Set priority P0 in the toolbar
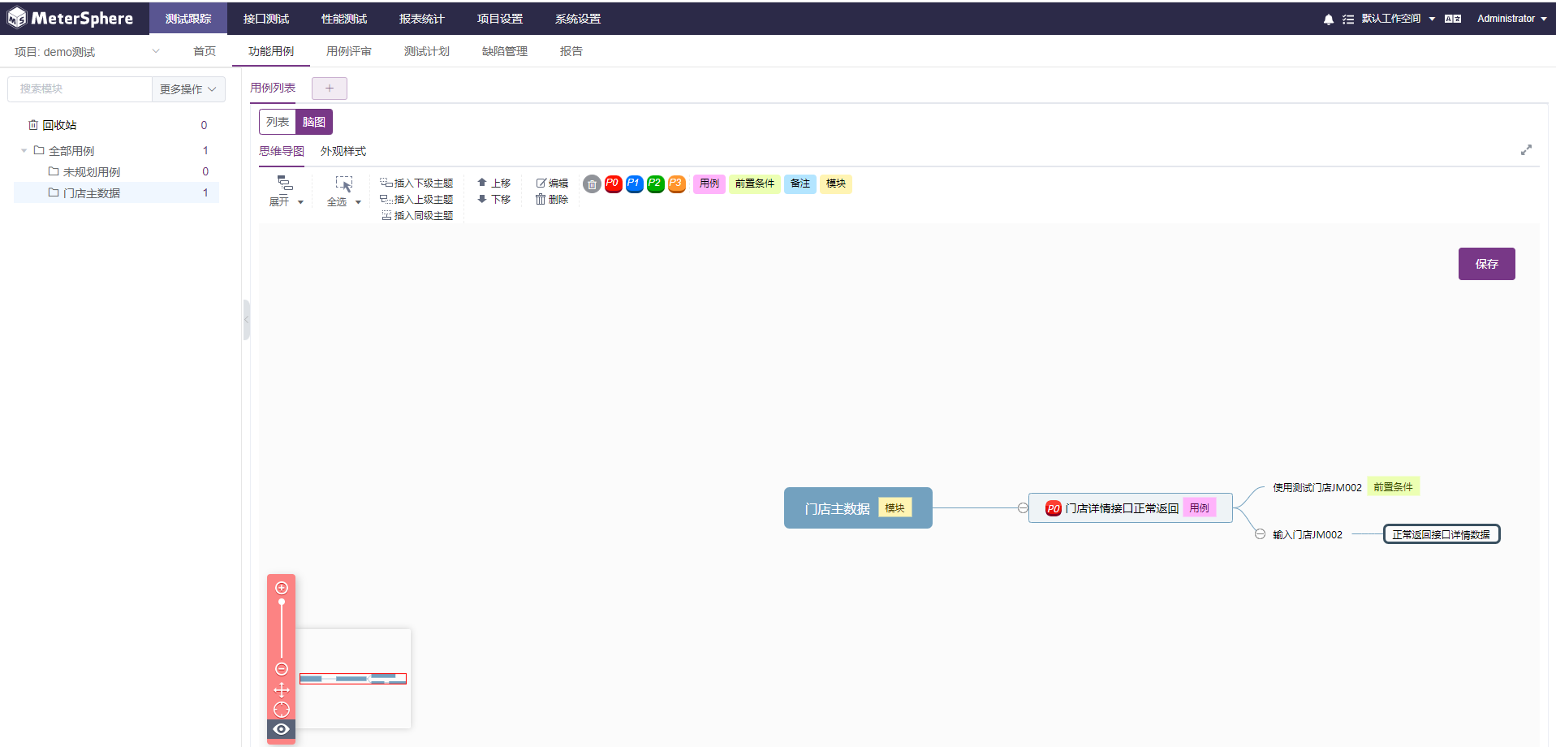 pyautogui.click(x=613, y=184)
